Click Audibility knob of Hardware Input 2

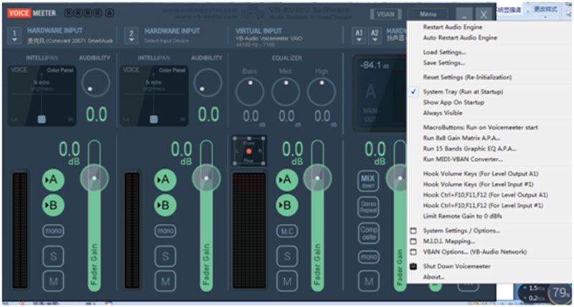[x=208, y=82]
